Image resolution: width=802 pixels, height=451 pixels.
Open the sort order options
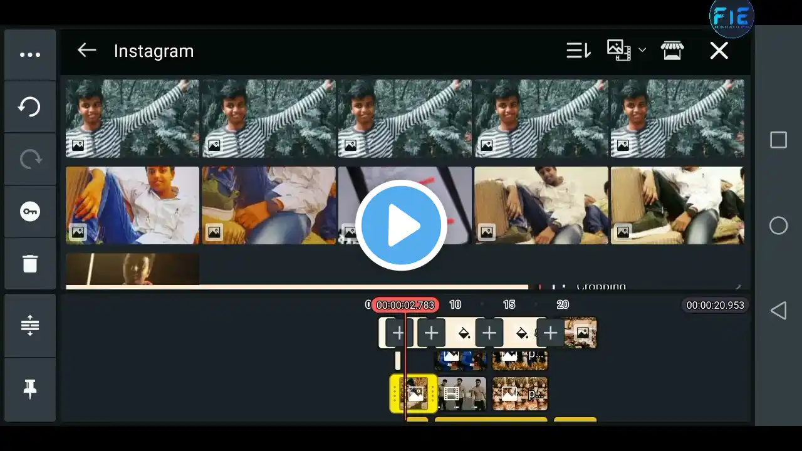[x=578, y=51]
